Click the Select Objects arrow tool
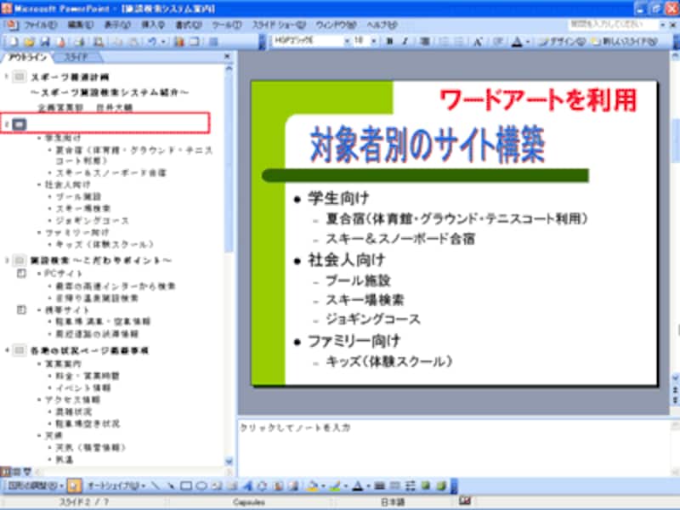 (74, 486)
